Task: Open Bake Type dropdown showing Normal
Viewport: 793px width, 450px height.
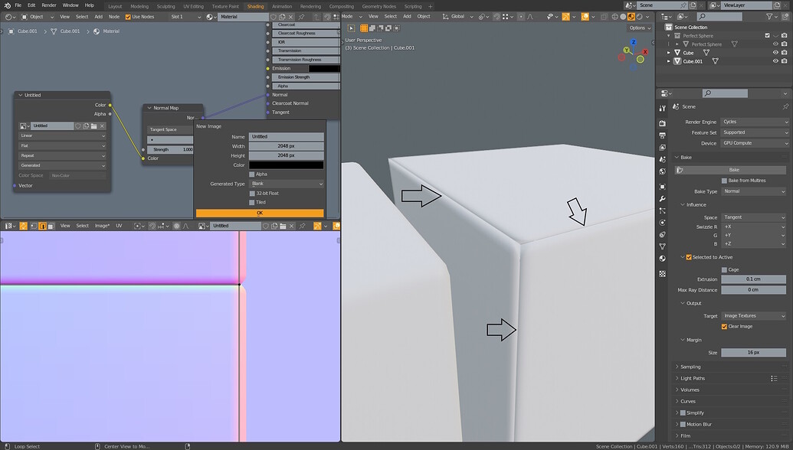Action: 754,191
